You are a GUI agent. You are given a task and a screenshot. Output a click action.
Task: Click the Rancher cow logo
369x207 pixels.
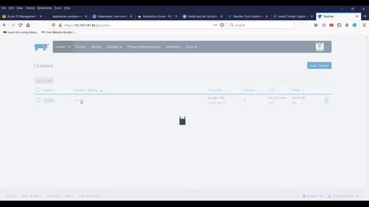click(42, 47)
